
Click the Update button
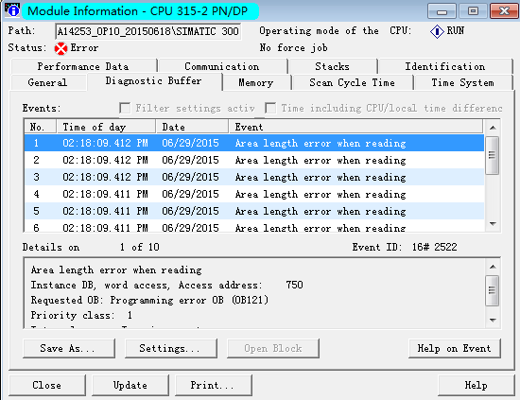pyautogui.click(x=130, y=385)
